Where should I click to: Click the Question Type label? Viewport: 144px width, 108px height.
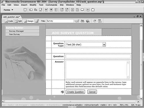pos(58,45)
